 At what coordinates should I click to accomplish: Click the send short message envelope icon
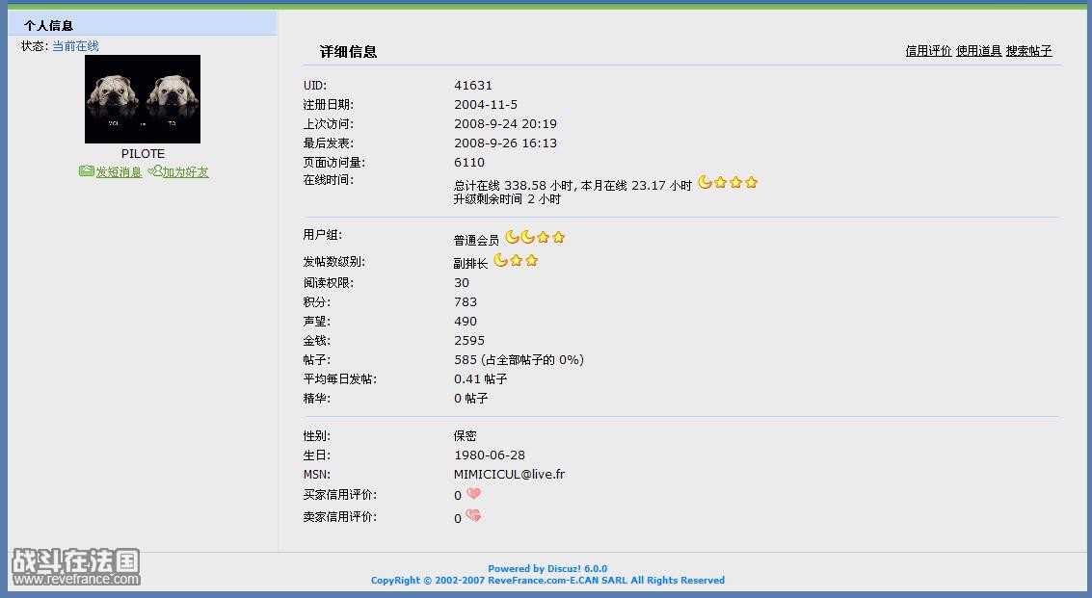point(87,170)
